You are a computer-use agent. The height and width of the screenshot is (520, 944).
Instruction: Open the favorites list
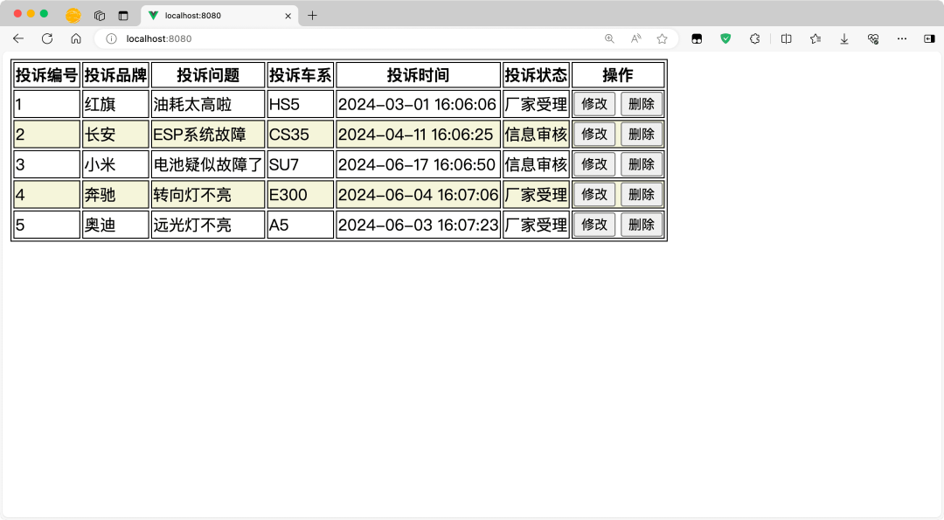pyautogui.click(x=816, y=38)
